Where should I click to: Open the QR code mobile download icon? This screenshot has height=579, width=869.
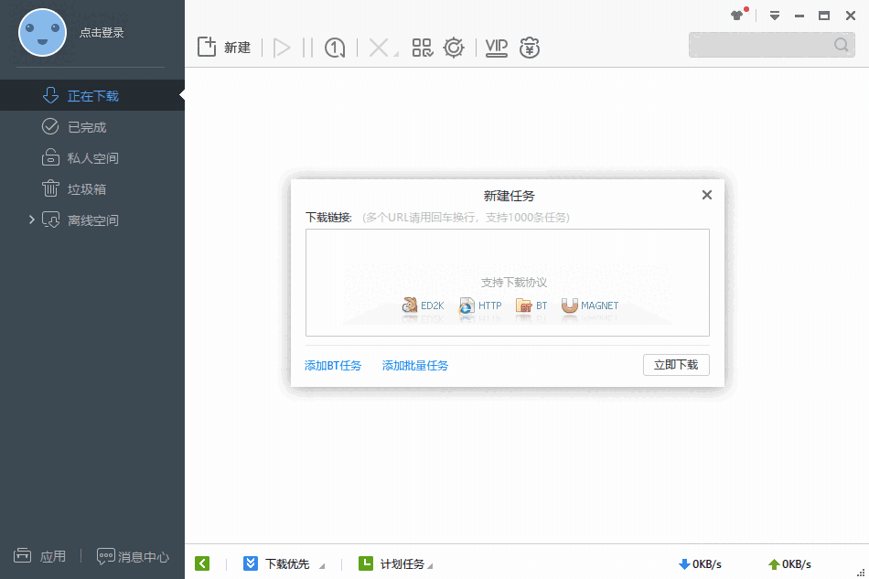point(423,47)
